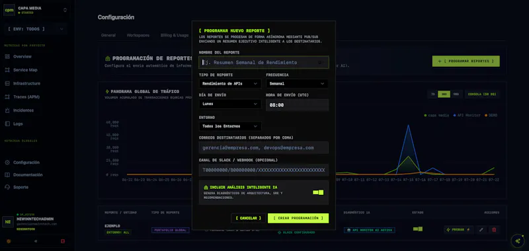This screenshot has height=251, width=529.
Task: Click the red logout icon
Action: click(x=63, y=241)
